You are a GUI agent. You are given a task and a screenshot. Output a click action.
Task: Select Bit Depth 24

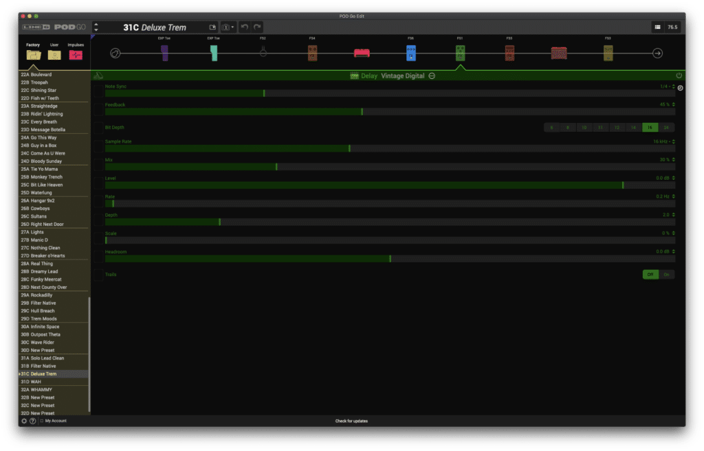pyautogui.click(x=666, y=127)
